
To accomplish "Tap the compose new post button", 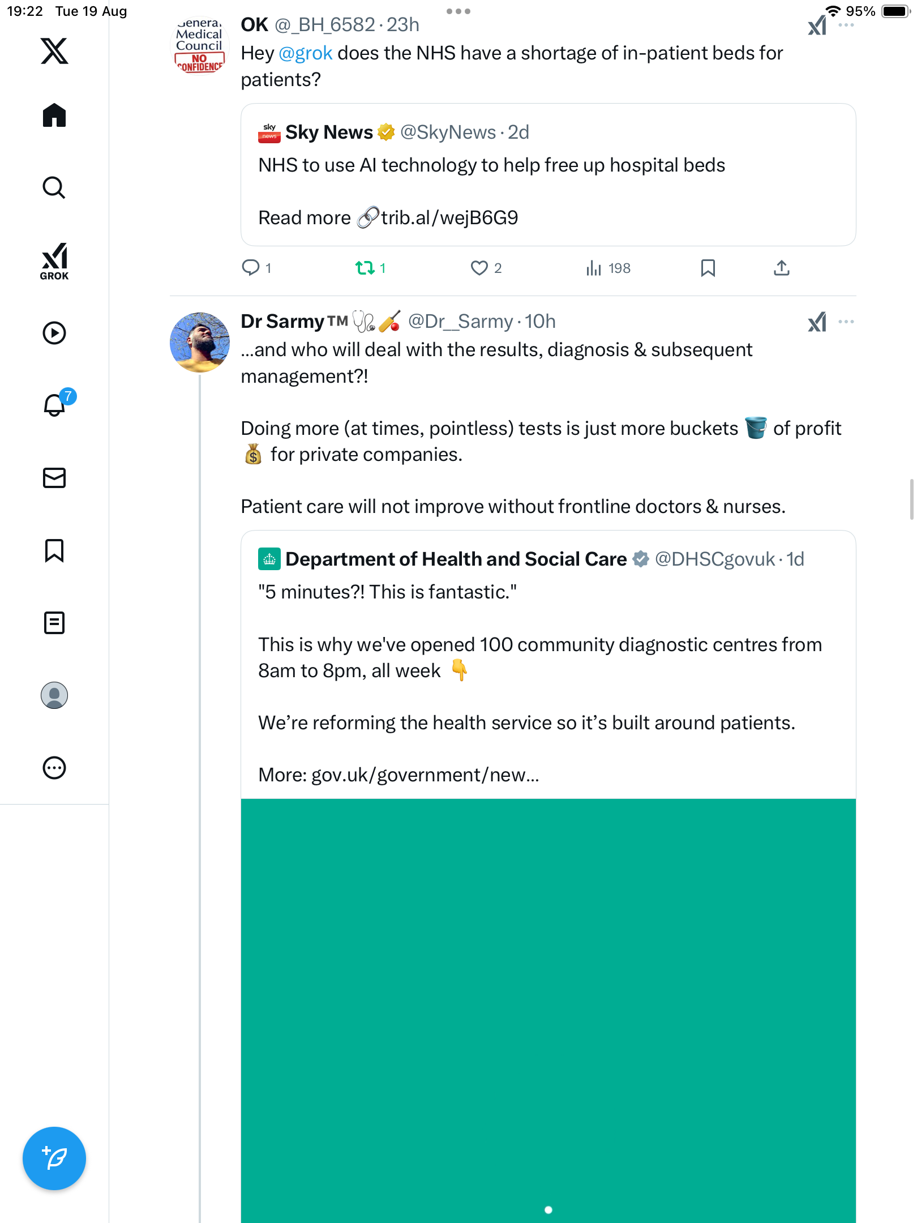I will click(x=54, y=1158).
